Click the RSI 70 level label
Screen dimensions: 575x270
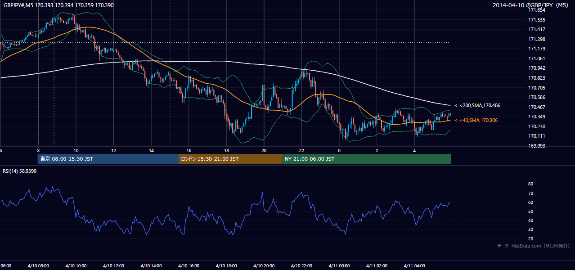tap(531, 193)
